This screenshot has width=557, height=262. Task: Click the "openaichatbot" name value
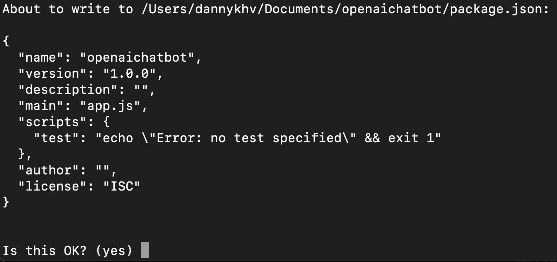(137, 57)
